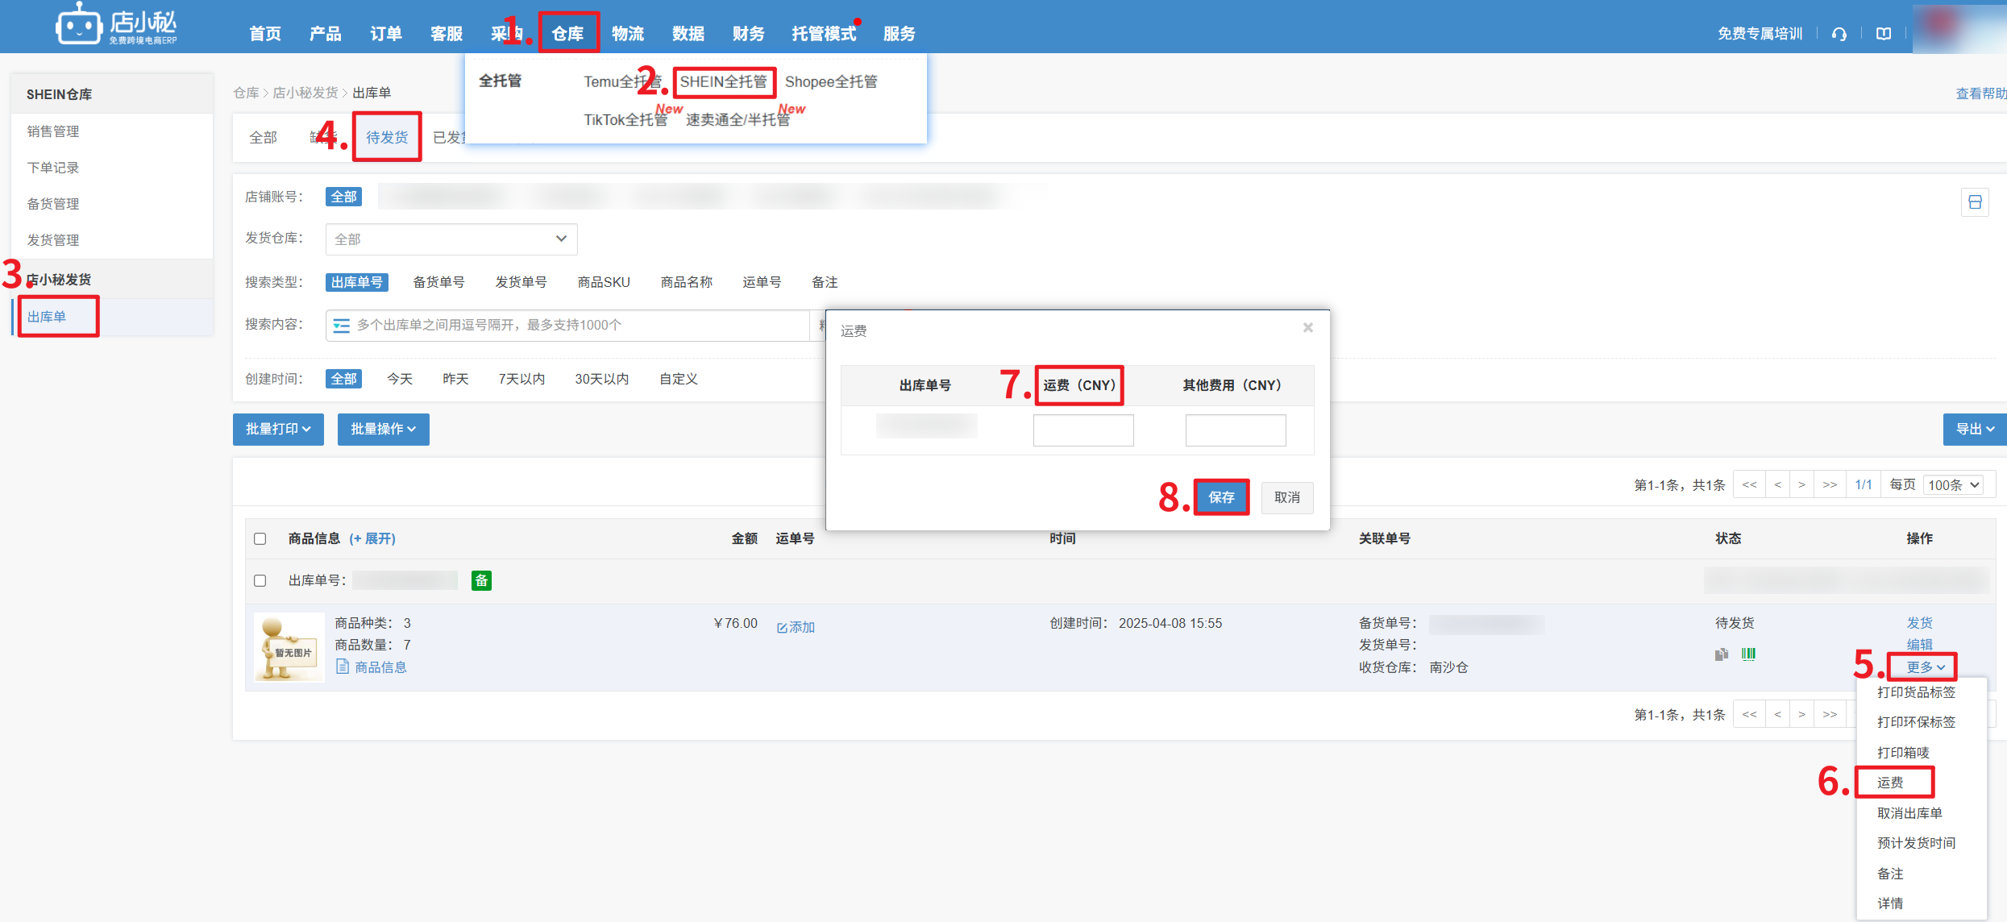Click the collapse filter panel icon

(1974, 202)
